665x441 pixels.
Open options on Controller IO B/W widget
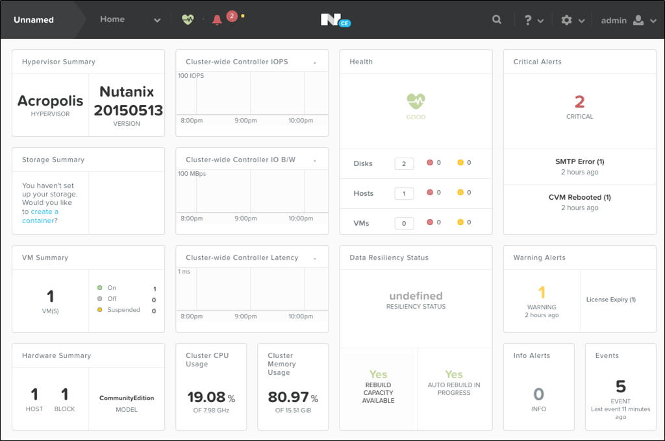(x=315, y=161)
